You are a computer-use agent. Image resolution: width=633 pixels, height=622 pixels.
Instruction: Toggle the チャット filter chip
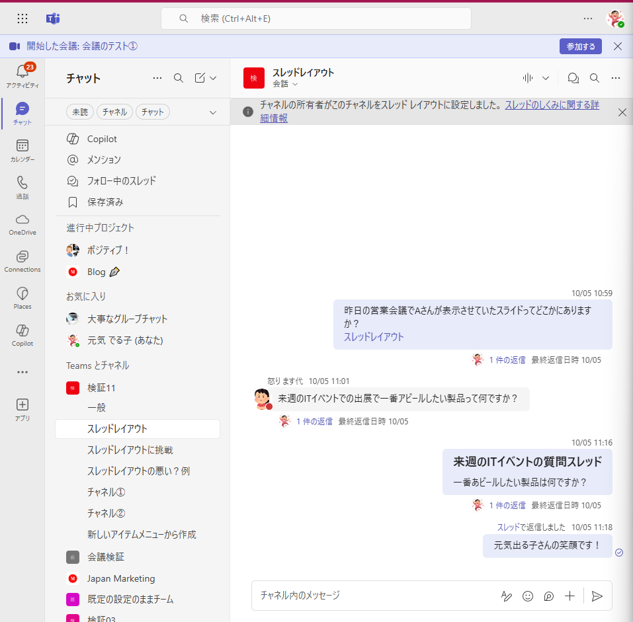153,112
